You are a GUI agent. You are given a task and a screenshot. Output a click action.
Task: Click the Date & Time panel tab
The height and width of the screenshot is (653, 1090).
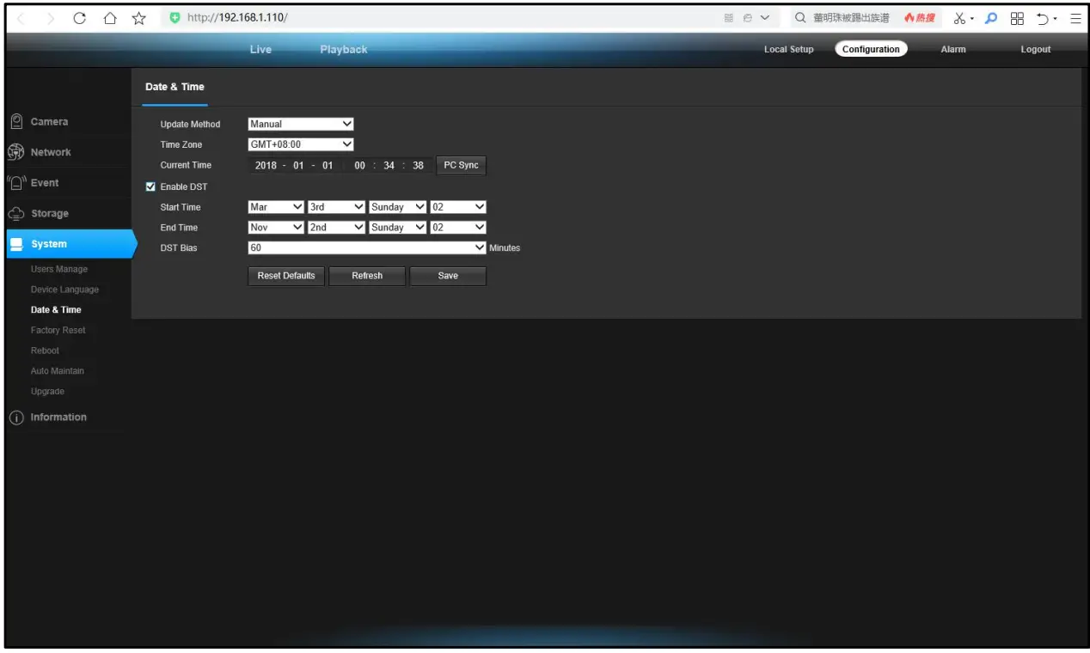point(175,87)
